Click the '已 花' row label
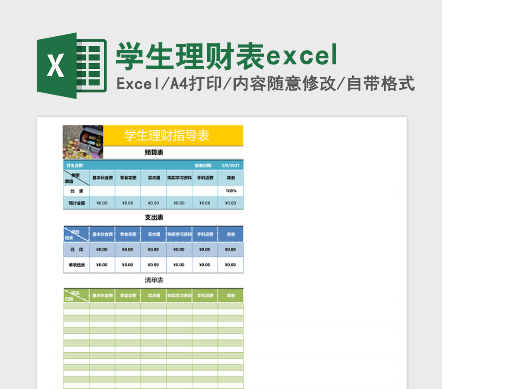Screen dimensions: 518x389 (x=76, y=249)
